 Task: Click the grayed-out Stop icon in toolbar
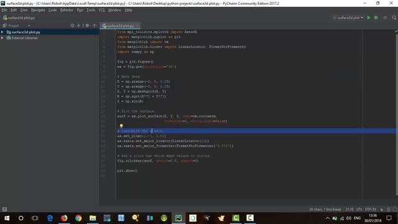point(385,17)
